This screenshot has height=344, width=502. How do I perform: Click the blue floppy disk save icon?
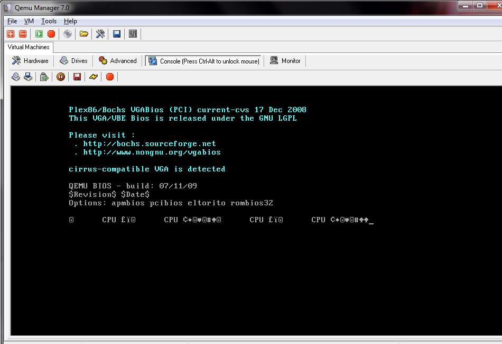point(117,34)
